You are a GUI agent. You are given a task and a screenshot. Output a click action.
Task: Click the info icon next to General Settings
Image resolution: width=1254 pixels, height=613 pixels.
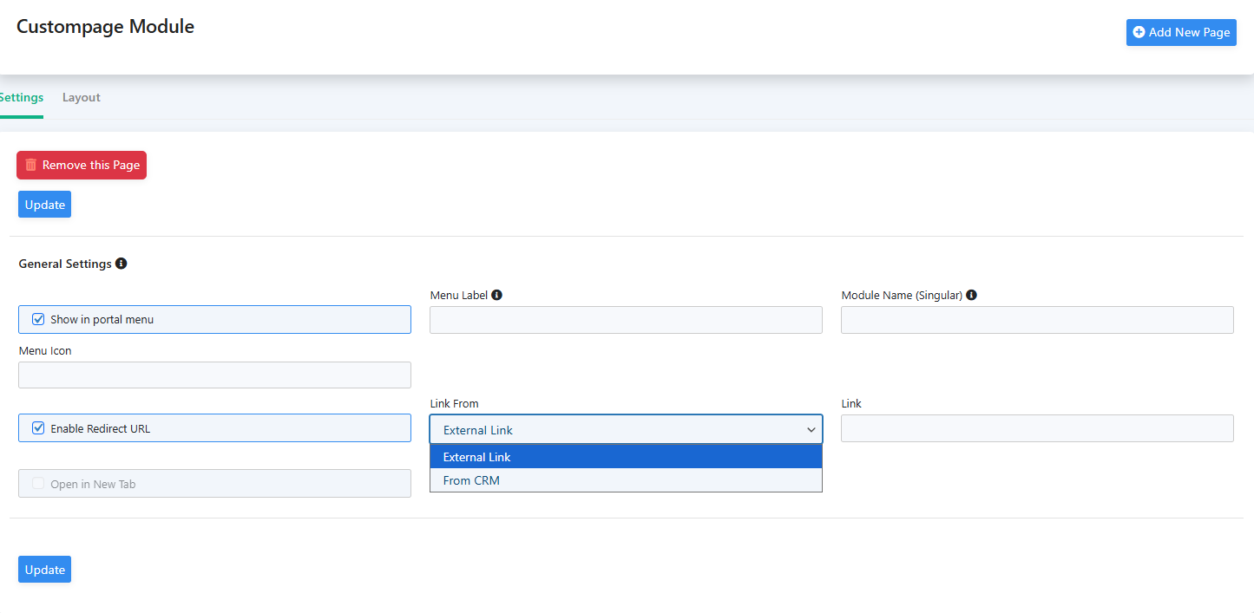tap(121, 264)
